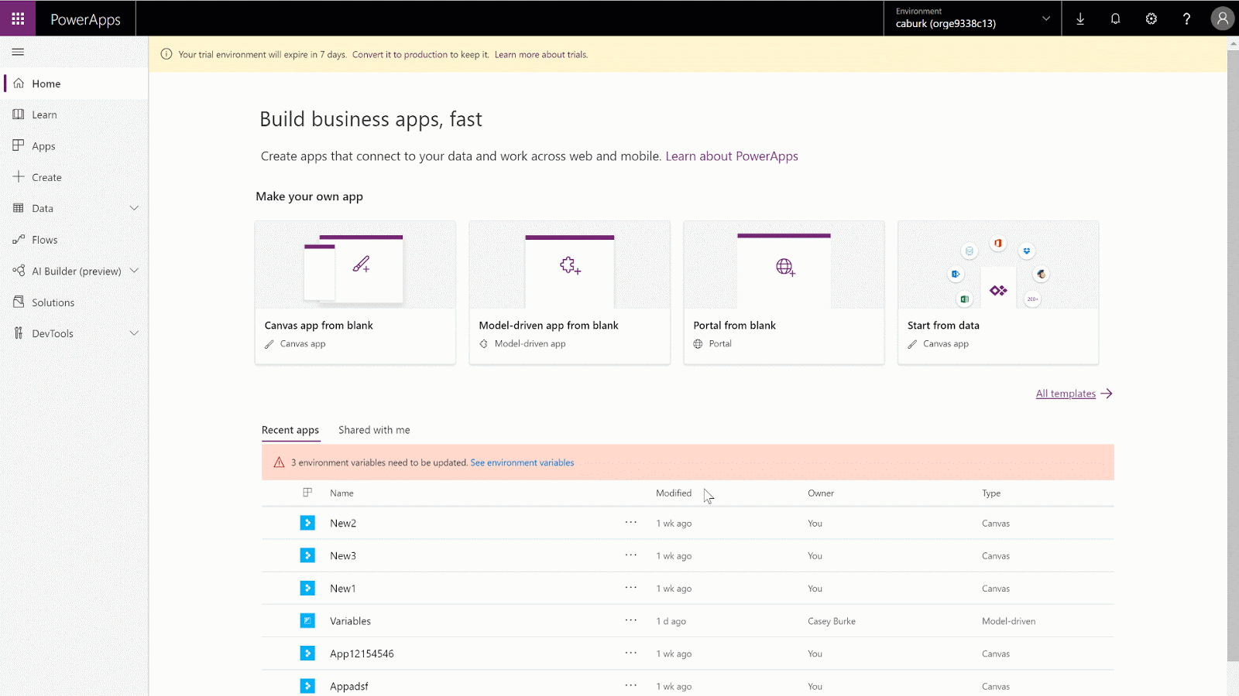
Task: Expand the AI Builder chevron
Action: click(x=134, y=271)
